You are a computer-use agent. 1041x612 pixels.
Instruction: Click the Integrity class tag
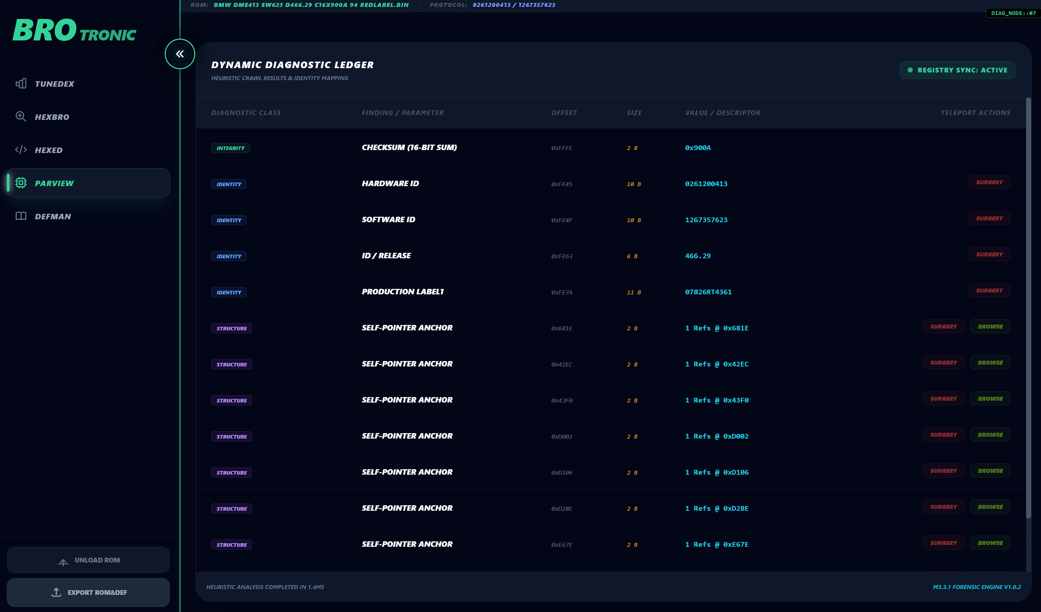click(231, 148)
